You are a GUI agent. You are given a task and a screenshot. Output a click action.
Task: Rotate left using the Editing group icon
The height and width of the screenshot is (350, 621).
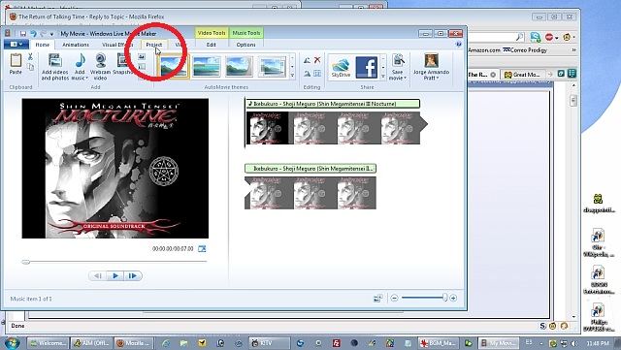[307, 60]
